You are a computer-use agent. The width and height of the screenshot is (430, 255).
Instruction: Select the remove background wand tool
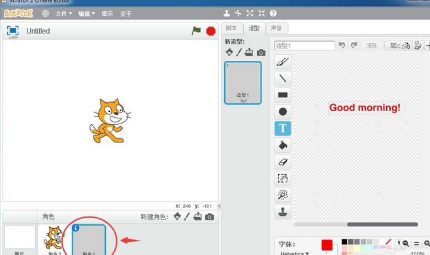click(283, 195)
